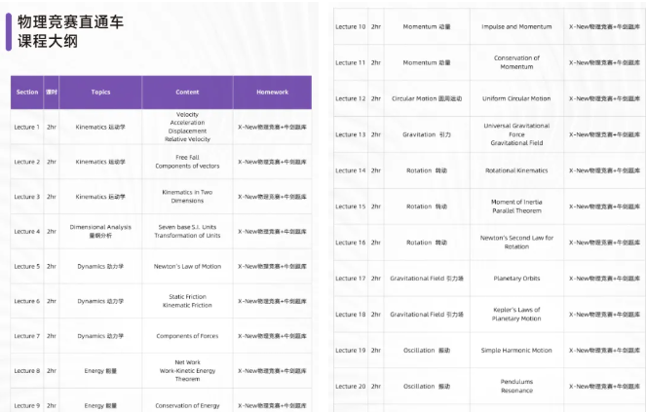Select the Lecture 1 section cell
This screenshot has height=412, width=646.
(x=26, y=127)
